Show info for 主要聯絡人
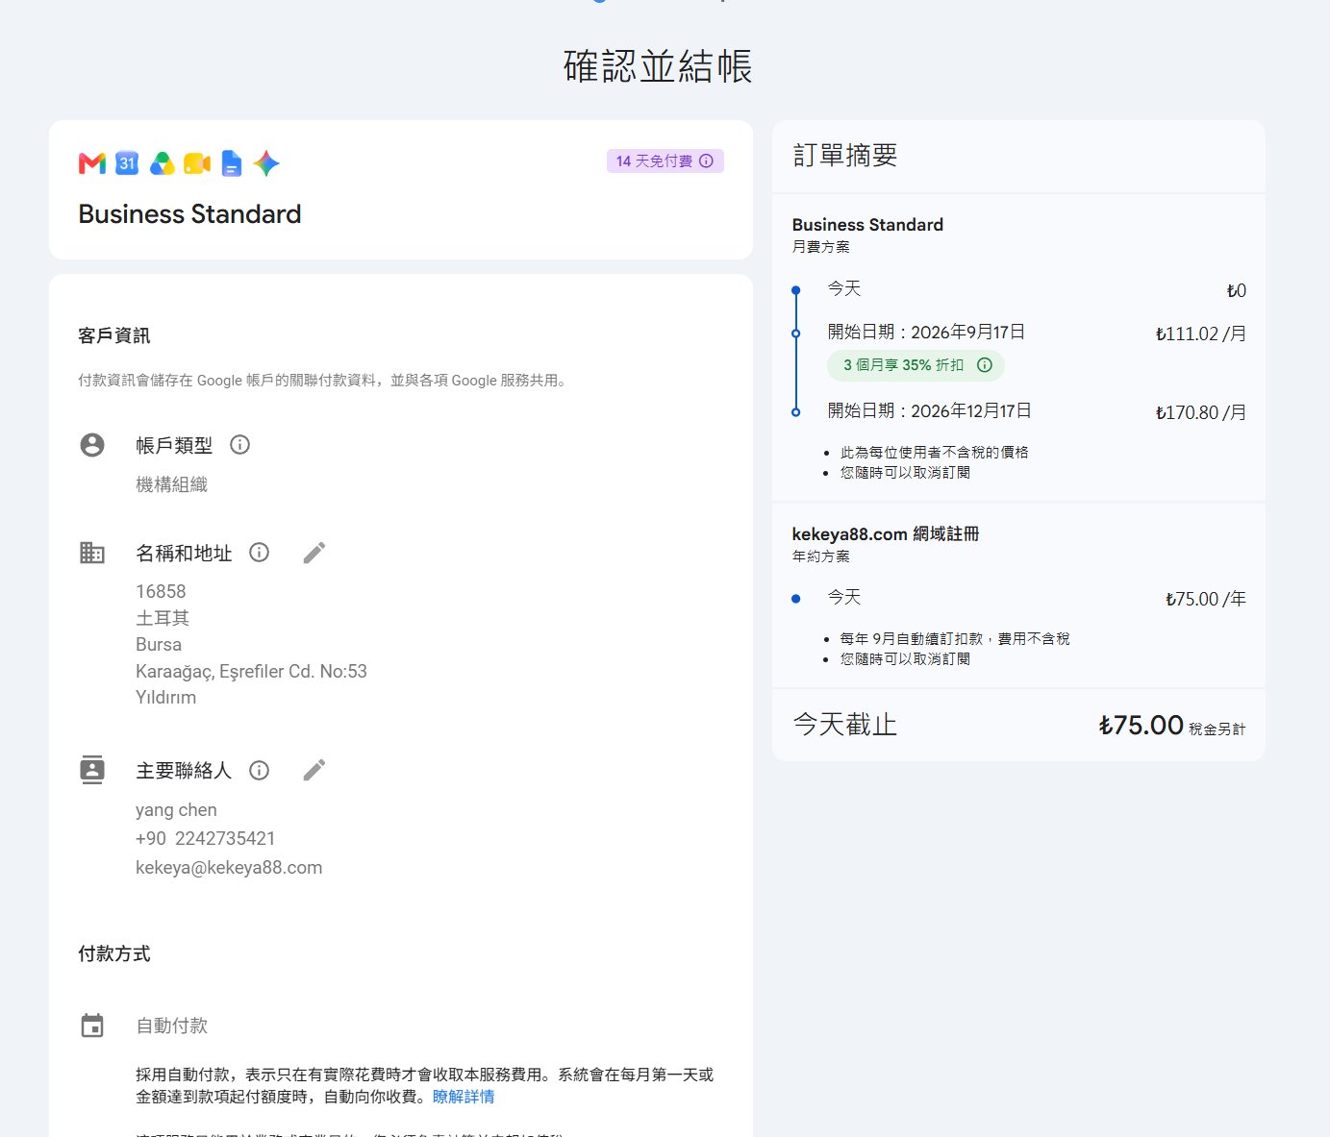This screenshot has height=1137, width=1330. click(x=259, y=771)
